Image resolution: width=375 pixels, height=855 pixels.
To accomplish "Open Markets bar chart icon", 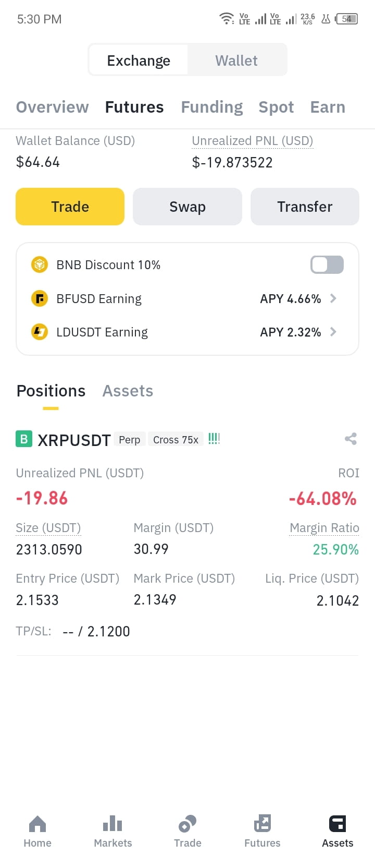I will 113,824.
